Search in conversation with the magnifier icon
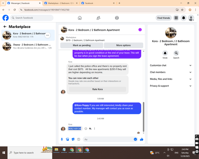Image resolution: width=199 pixels, height=159 pixels. click(x=176, y=53)
